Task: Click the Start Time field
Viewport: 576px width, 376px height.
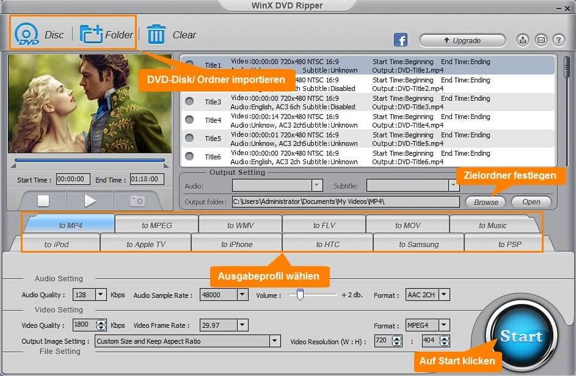Action: click(x=73, y=179)
